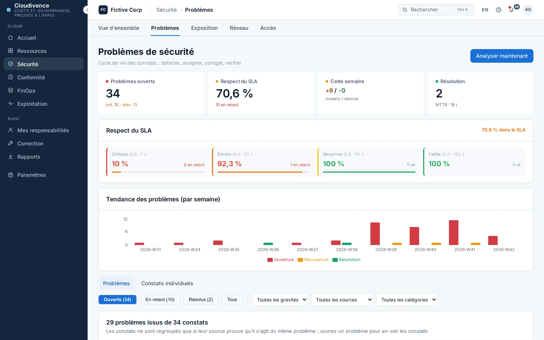Click the Accueil home icon

pyautogui.click(x=11, y=38)
